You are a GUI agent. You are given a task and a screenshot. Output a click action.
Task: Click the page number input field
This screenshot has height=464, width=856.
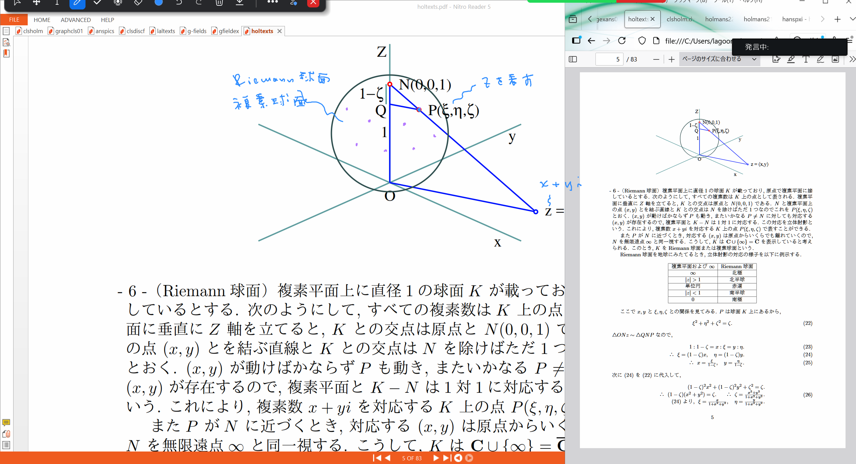(x=610, y=59)
